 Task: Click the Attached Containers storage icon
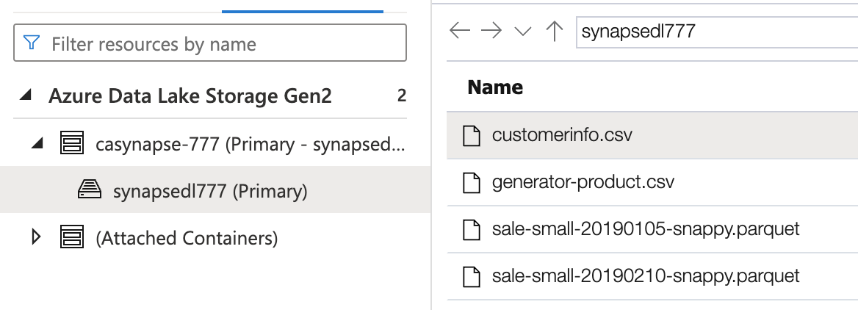click(x=70, y=238)
